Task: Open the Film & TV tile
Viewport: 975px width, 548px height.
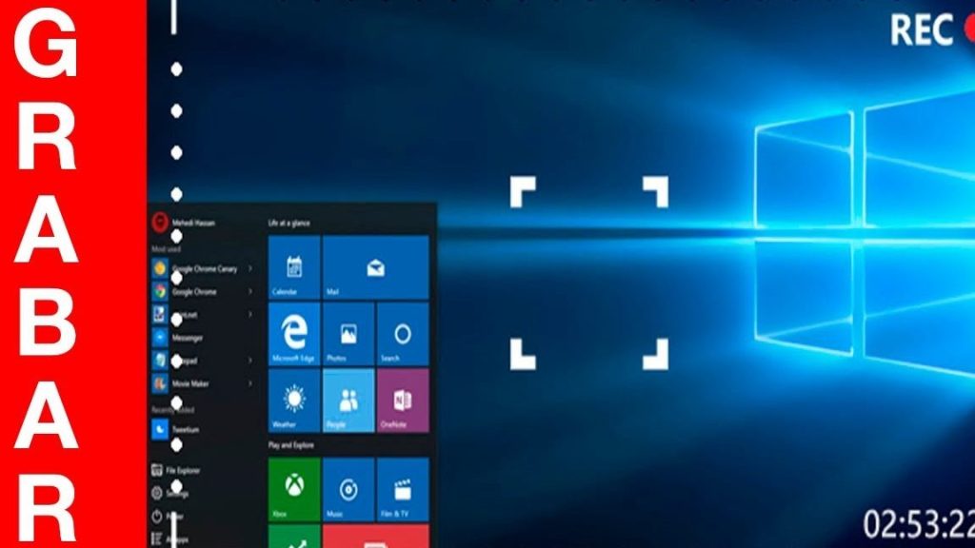Action: tap(403, 490)
